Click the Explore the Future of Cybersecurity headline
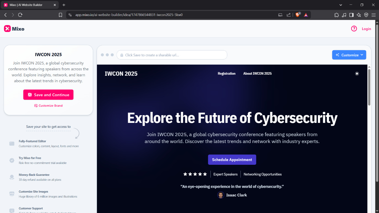 pos(232,118)
